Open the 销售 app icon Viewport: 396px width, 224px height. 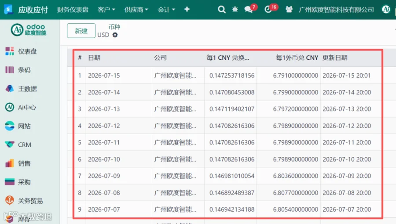(x=10, y=163)
